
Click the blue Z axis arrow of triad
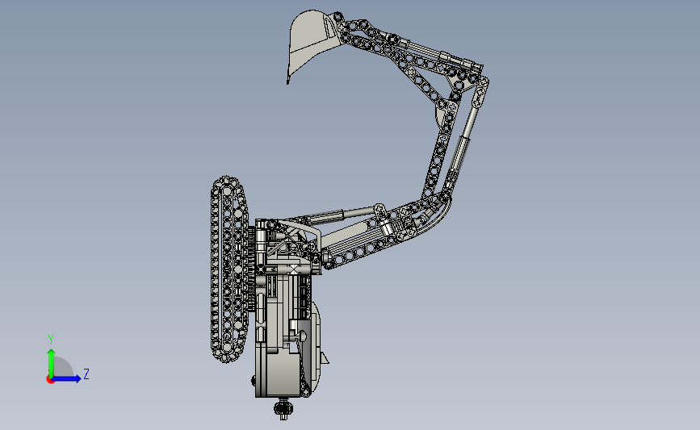[x=66, y=378]
